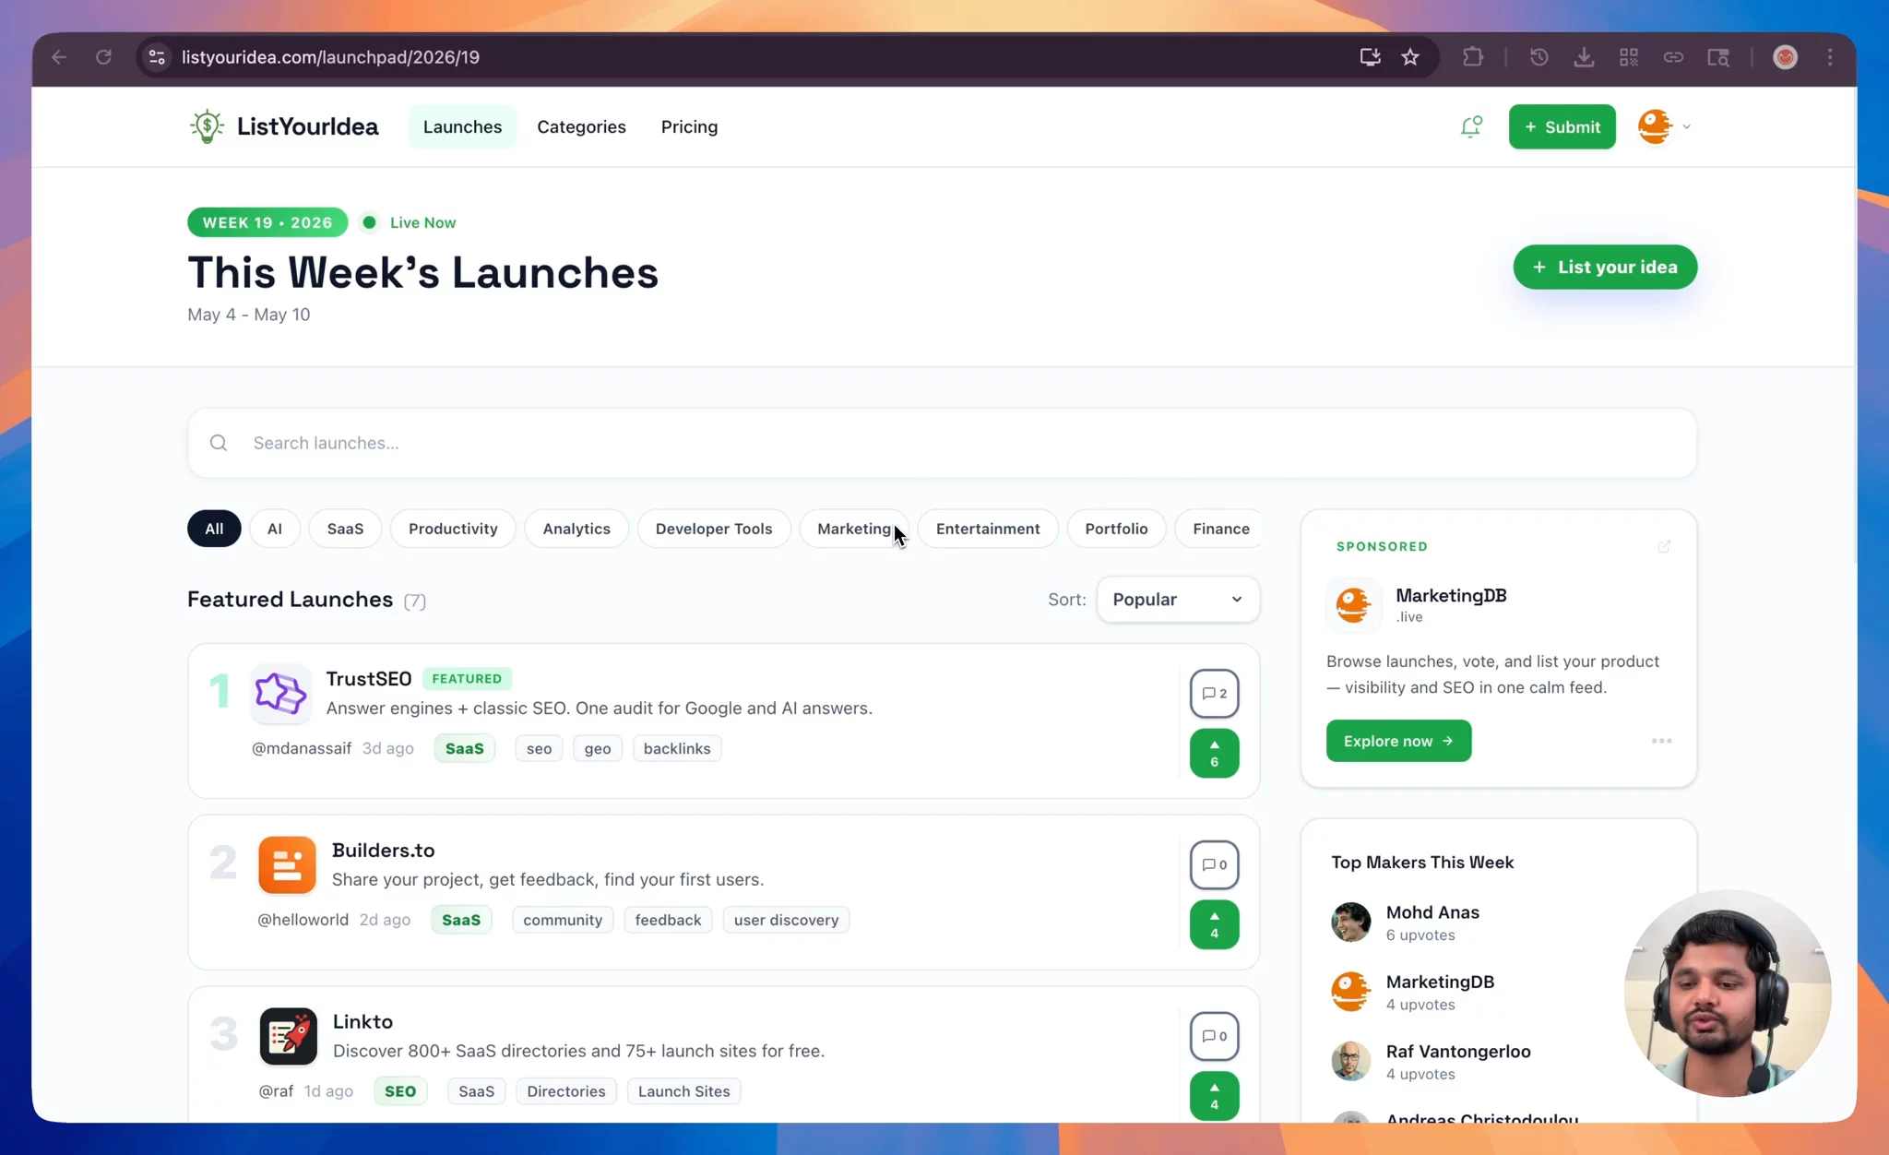Upvote TrustSEO with the 6 votes button
Screen dimensions: 1889x1155
[1214, 753]
